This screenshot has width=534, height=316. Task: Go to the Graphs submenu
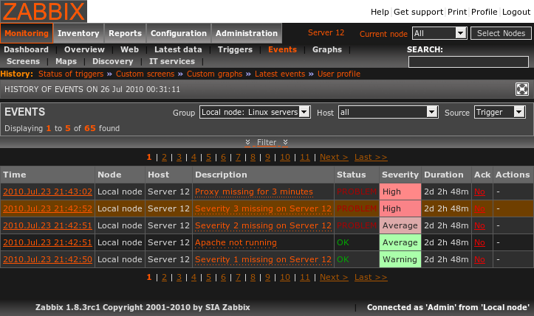327,49
